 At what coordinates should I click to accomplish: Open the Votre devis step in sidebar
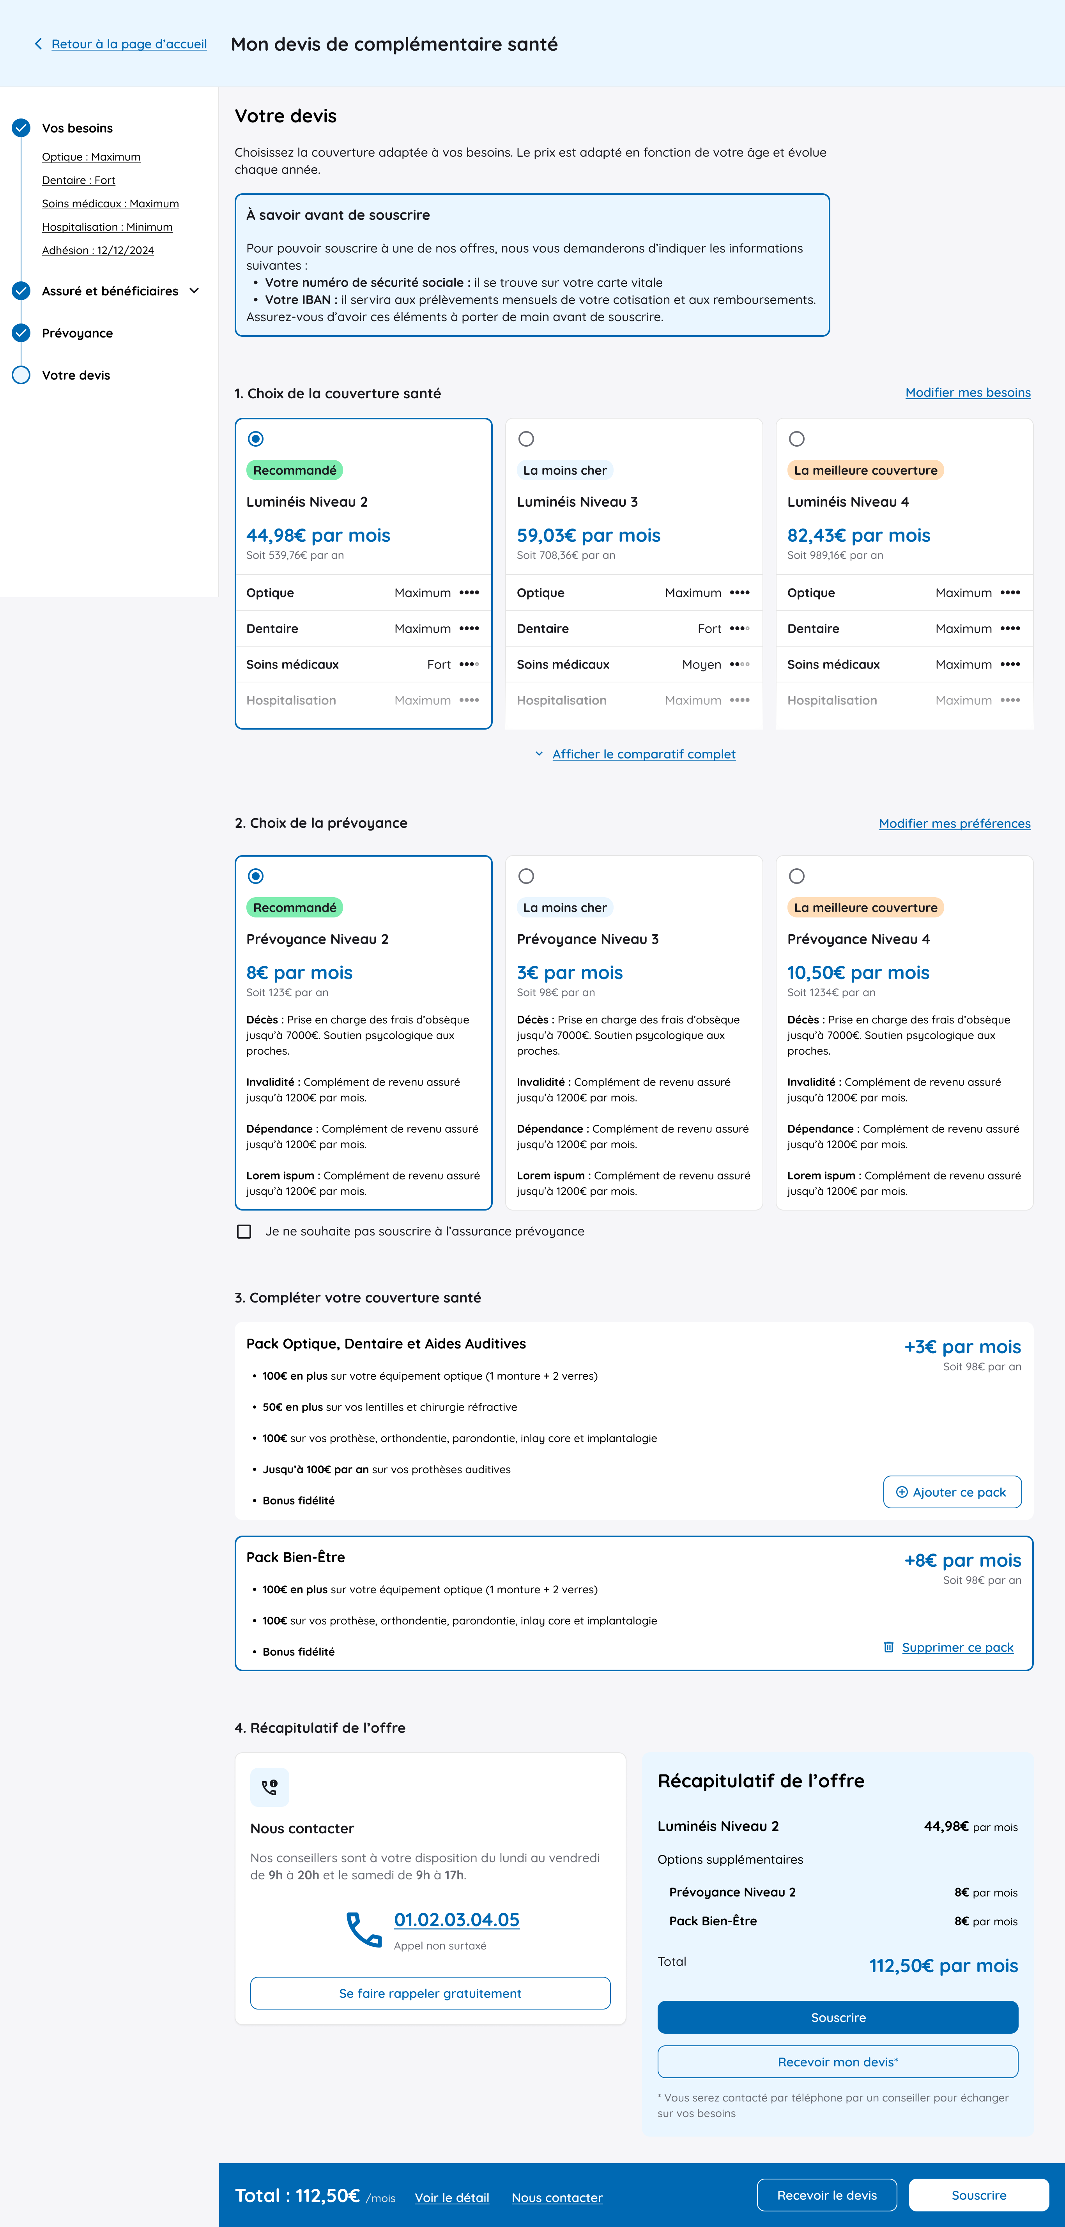coord(76,375)
